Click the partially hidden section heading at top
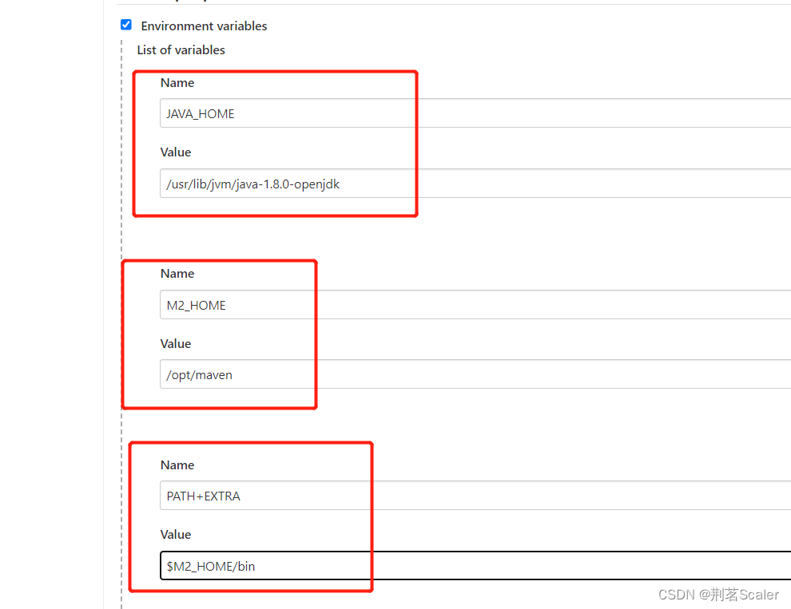 (x=184, y=2)
